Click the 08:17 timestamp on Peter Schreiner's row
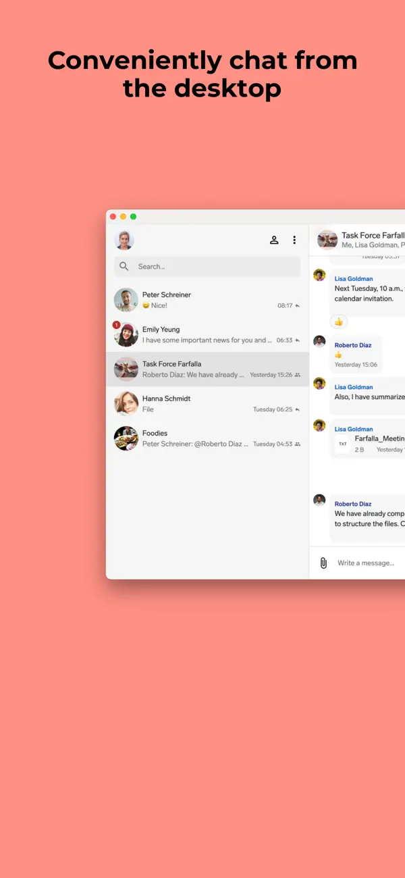The width and height of the screenshot is (405, 878). [285, 305]
